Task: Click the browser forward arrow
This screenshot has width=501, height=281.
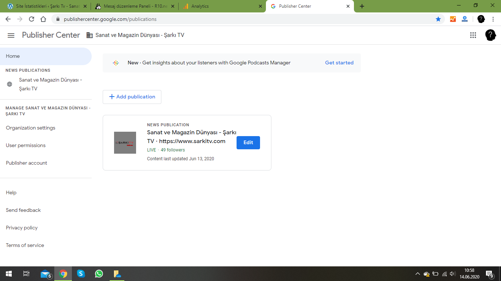Action: coord(20,19)
